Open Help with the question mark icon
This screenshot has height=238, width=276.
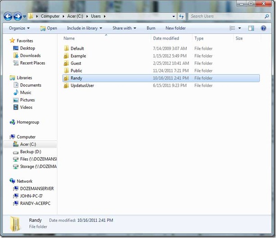263,28
